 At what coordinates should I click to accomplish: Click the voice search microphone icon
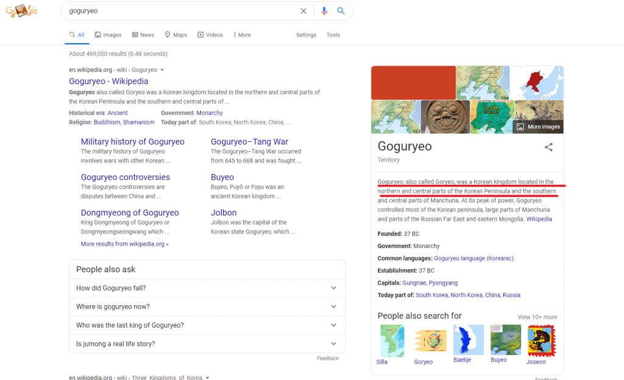pos(324,11)
